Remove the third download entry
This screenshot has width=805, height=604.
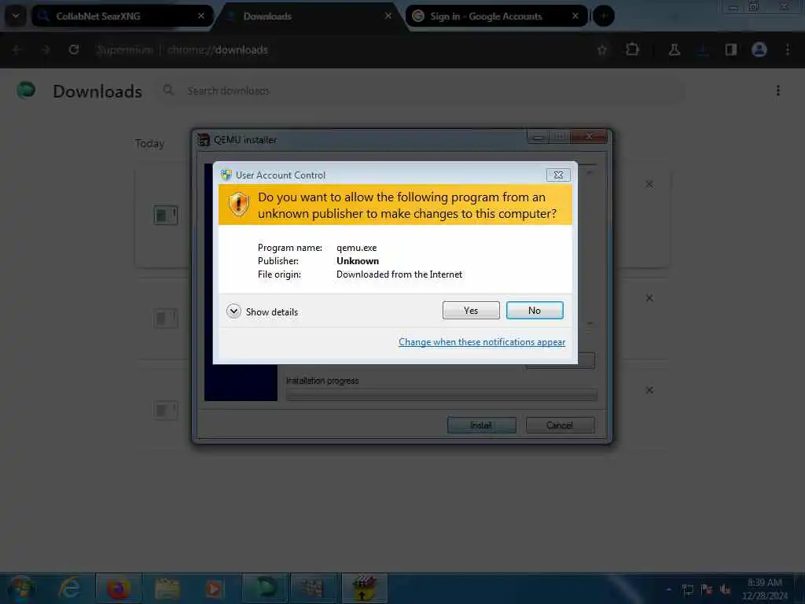point(649,390)
